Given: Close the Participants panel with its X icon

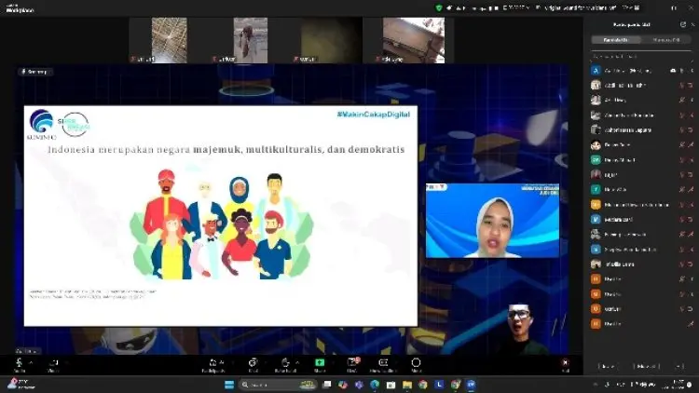Looking at the screenshot, I should click(693, 24).
